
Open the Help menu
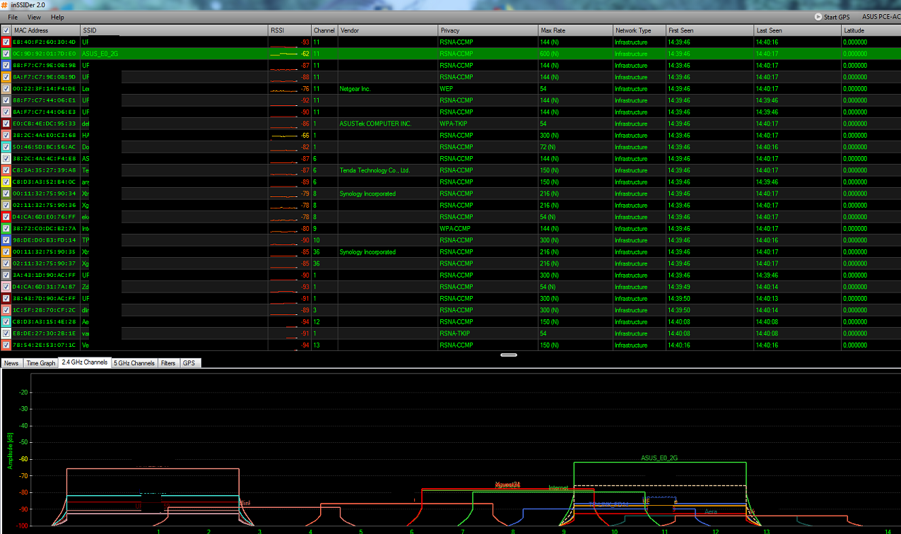coord(57,17)
